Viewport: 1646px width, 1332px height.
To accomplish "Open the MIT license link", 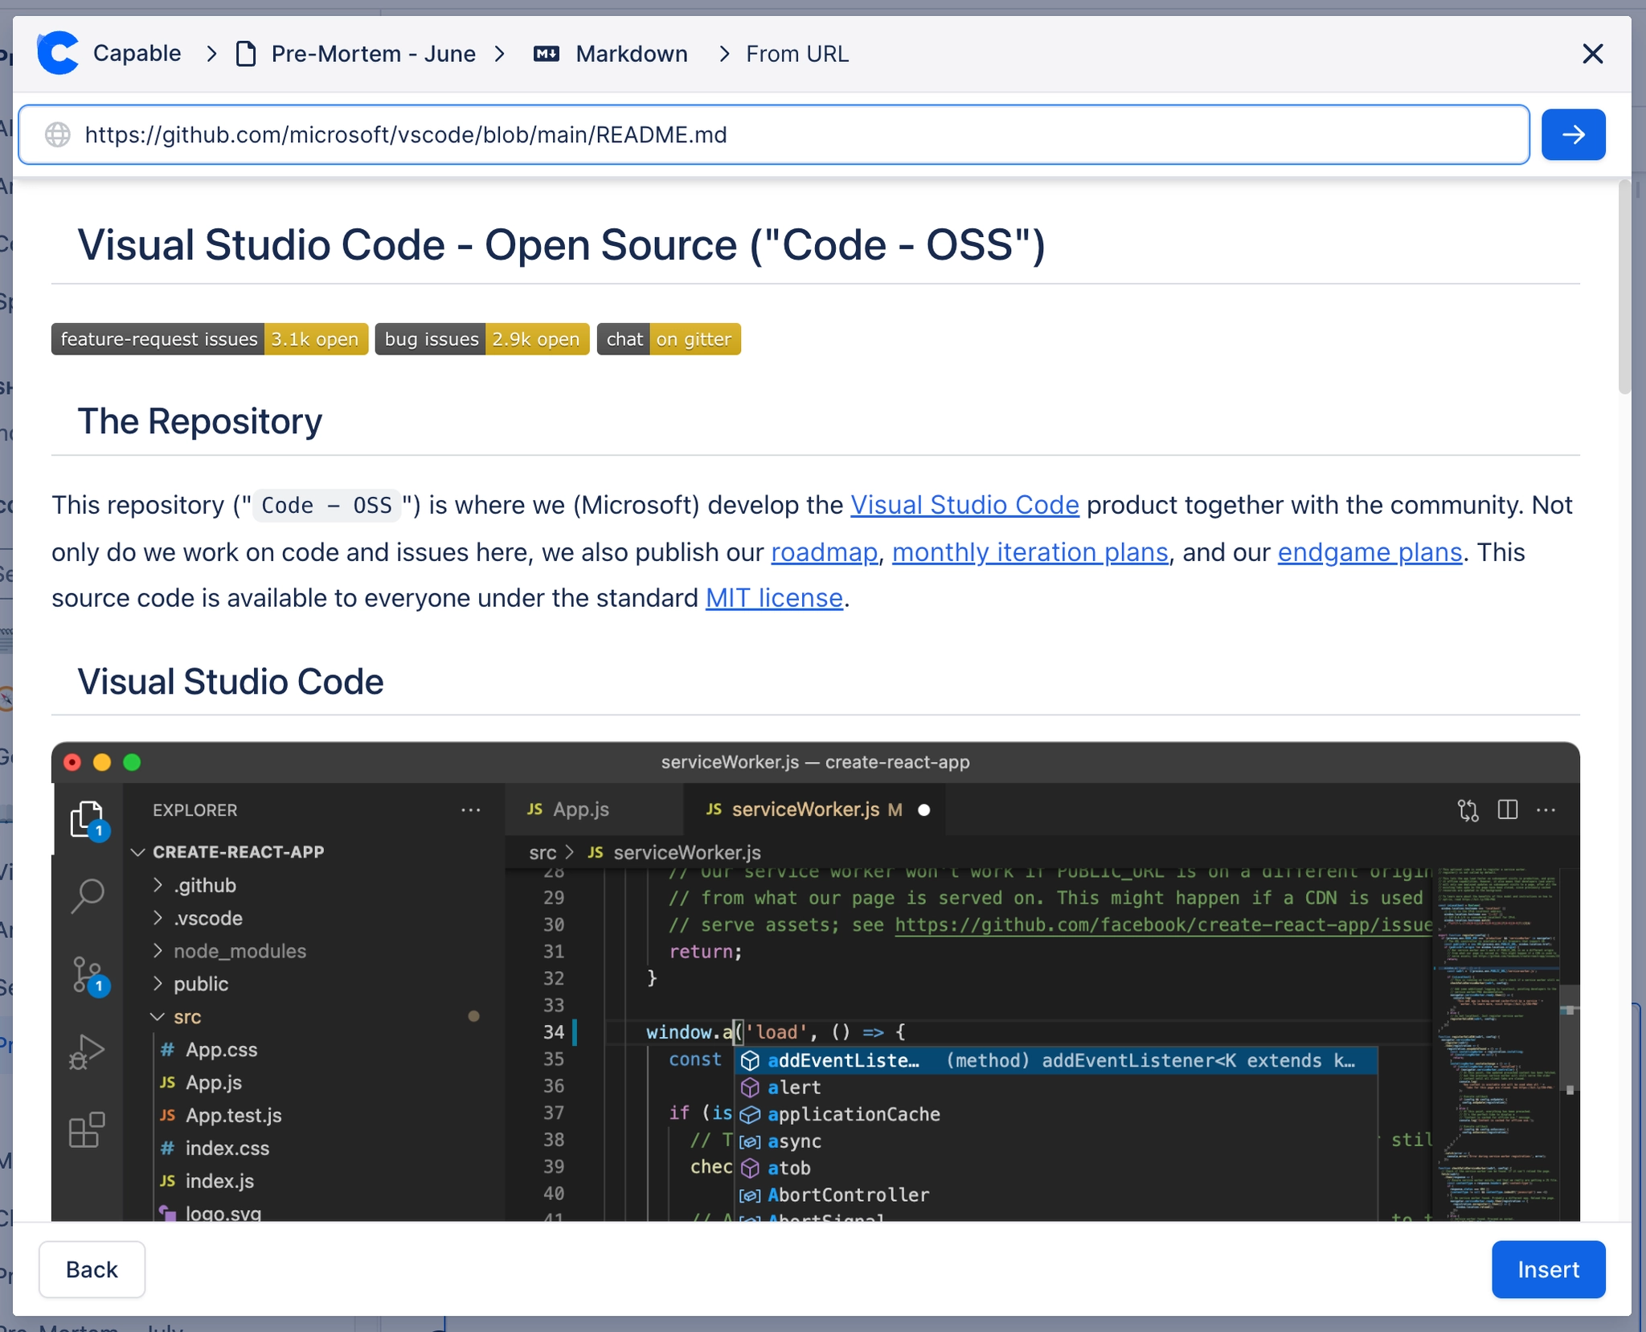I will (x=774, y=598).
